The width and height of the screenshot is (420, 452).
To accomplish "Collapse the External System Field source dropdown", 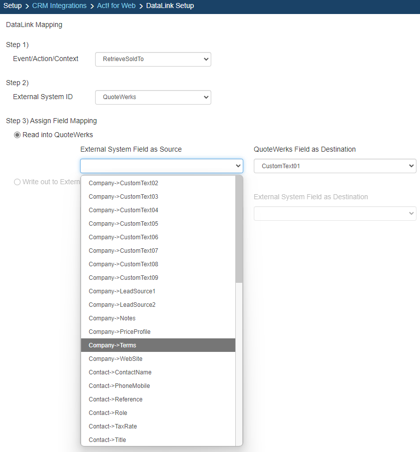I will tap(161, 166).
